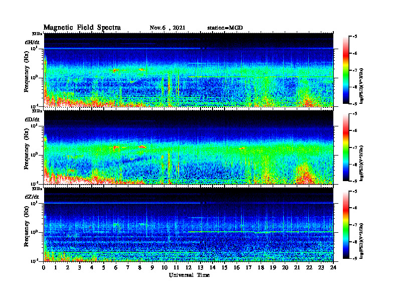Click the "18" hour tick label
Image resolution: width=397 pixels, height=307 pixels.
pyautogui.click(x=261, y=268)
